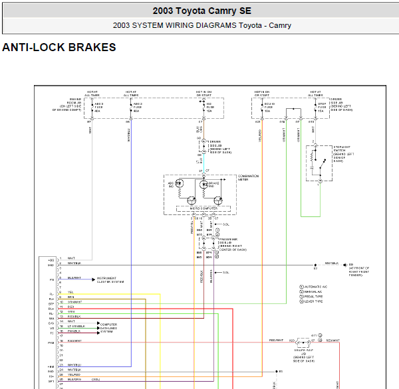399x389 pixels.
Task: Select legend entry 2 MANUAL A/C
Action: 311,291
